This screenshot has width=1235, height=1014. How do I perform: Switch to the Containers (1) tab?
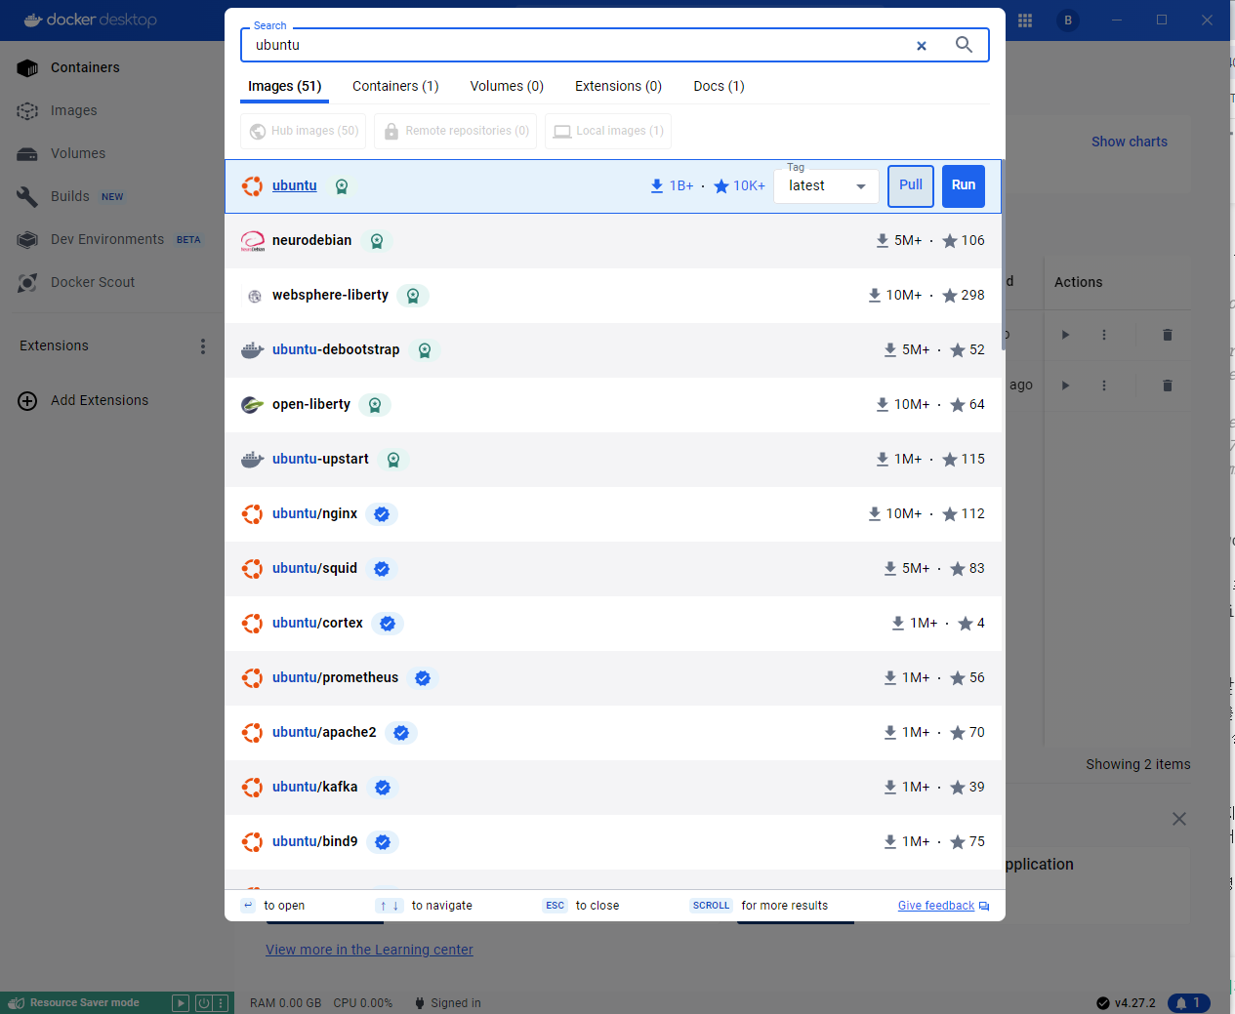point(395,86)
